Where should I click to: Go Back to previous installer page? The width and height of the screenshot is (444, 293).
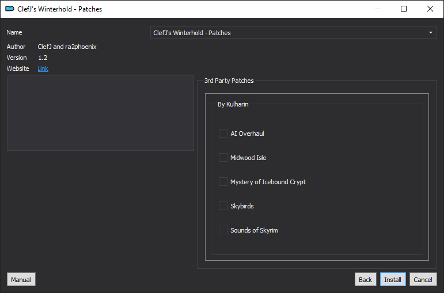365,279
